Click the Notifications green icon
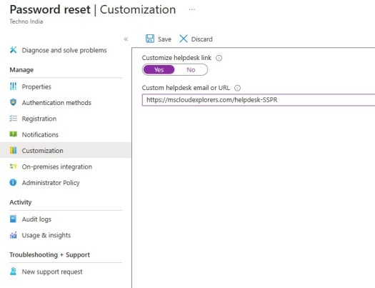Viewport: 375px width, 288px height. (13, 134)
